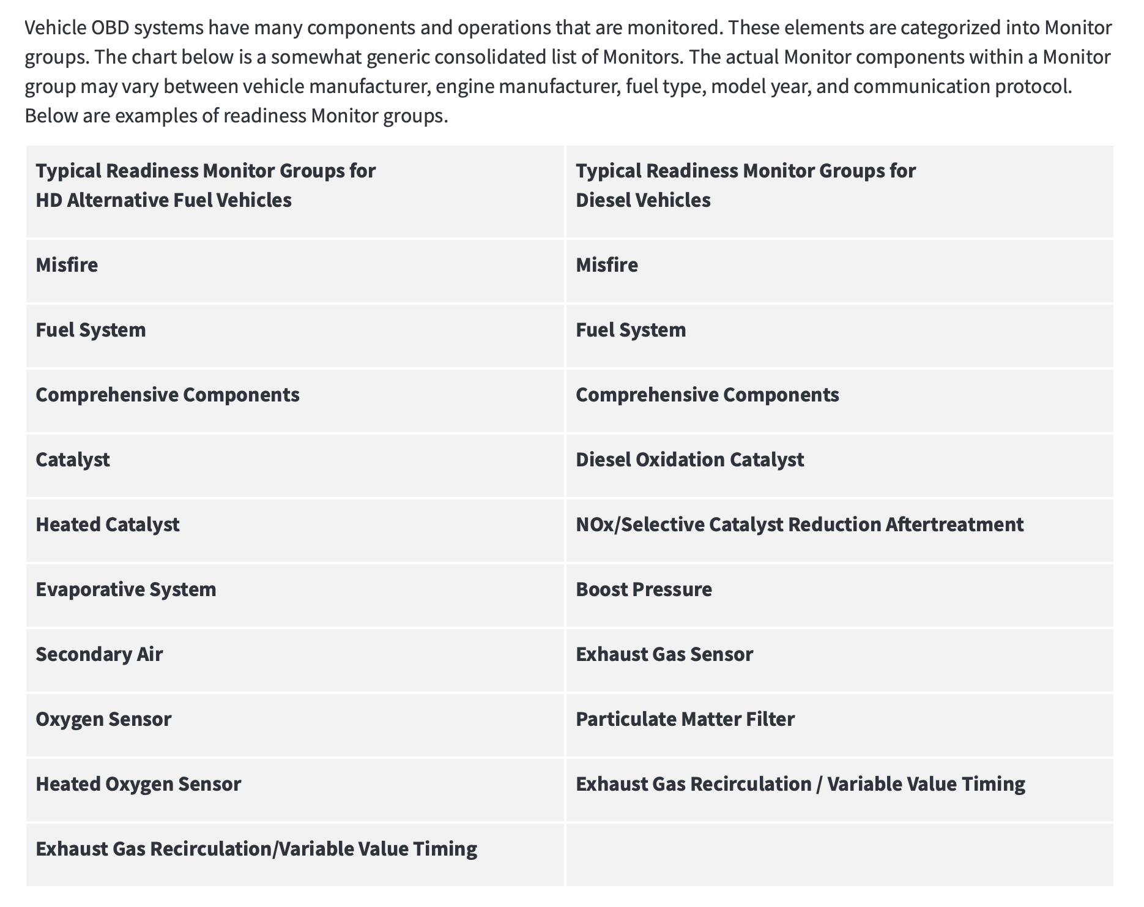Click the Boost Pressure cell
The width and height of the screenshot is (1144, 907).
[x=644, y=589]
